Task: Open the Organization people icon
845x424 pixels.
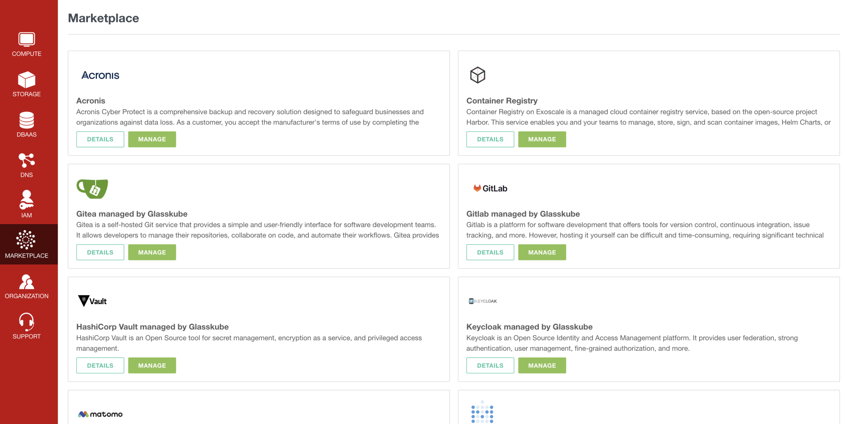Action: (26, 282)
